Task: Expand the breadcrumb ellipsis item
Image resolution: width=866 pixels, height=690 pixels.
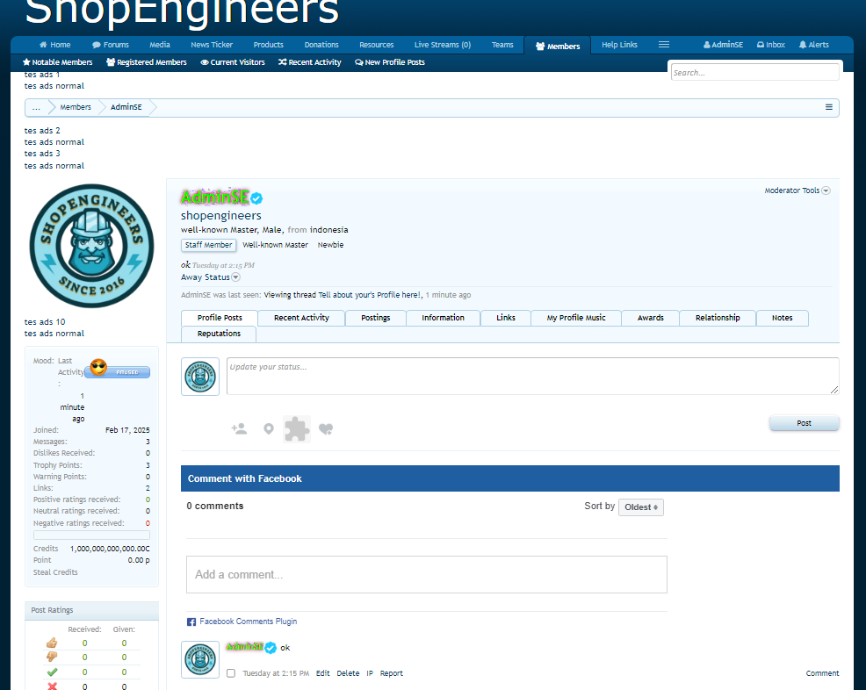Action: click(37, 107)
